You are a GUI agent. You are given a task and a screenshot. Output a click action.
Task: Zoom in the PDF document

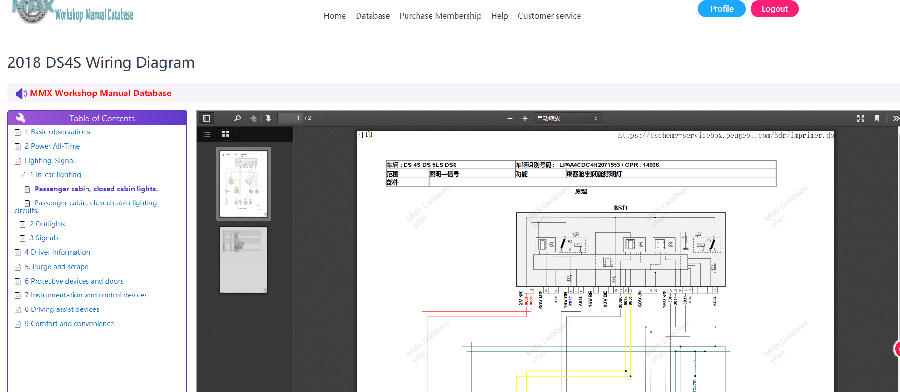(525, 119)
